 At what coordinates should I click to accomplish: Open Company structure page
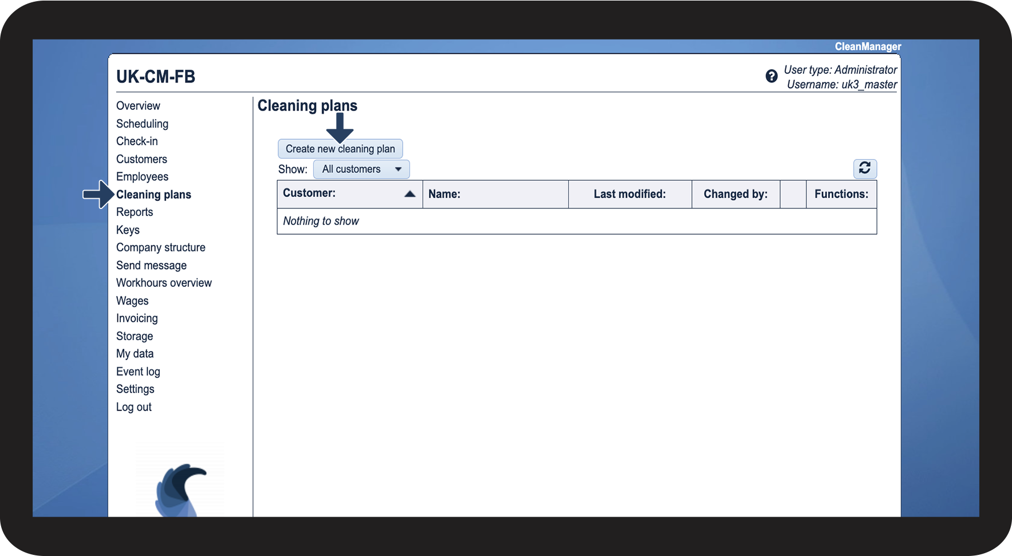point(160,247)
